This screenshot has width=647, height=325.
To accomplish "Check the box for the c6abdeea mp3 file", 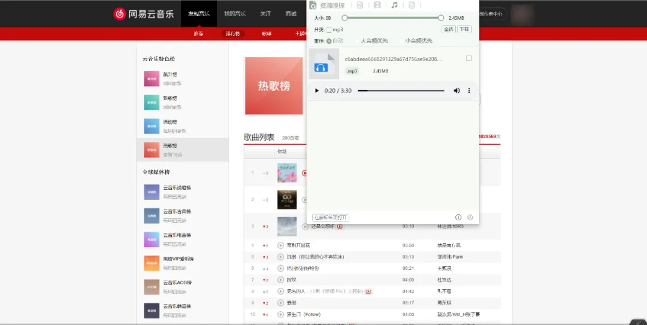I will 468,58.
